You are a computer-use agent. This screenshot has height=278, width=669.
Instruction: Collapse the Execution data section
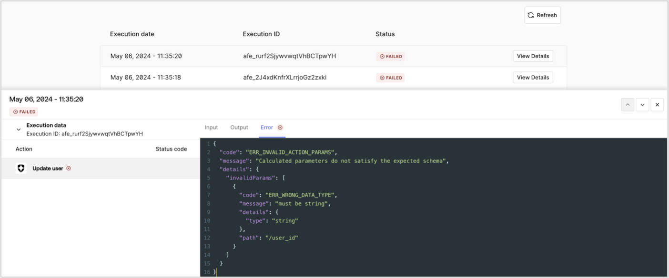(19, 129)
